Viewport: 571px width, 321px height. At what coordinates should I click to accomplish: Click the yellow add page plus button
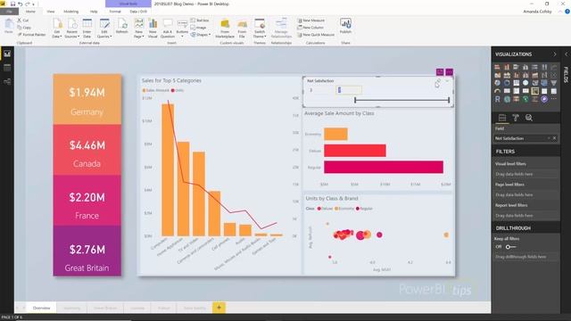coord(219,308)
